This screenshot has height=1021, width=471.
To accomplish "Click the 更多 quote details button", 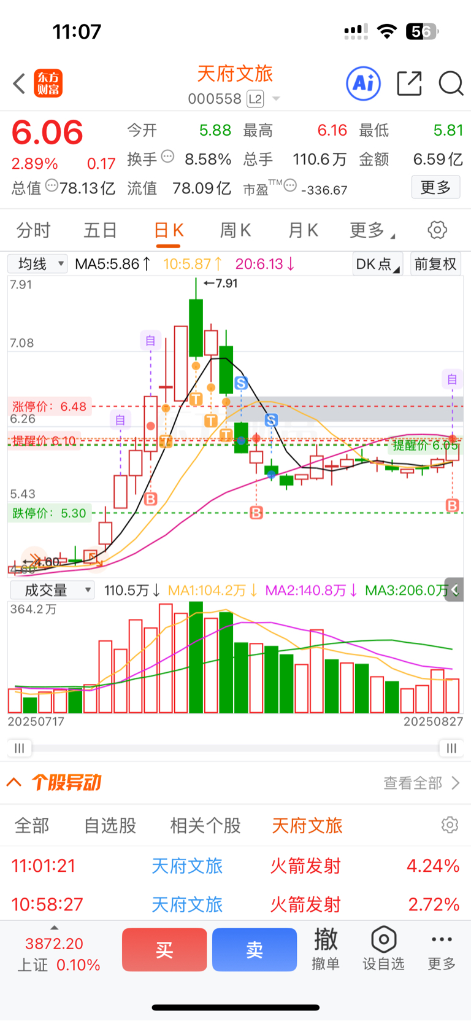I will (x=435, y=187).
